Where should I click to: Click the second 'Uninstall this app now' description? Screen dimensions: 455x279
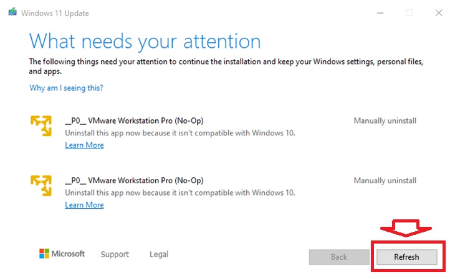click(x=180, y=193)
